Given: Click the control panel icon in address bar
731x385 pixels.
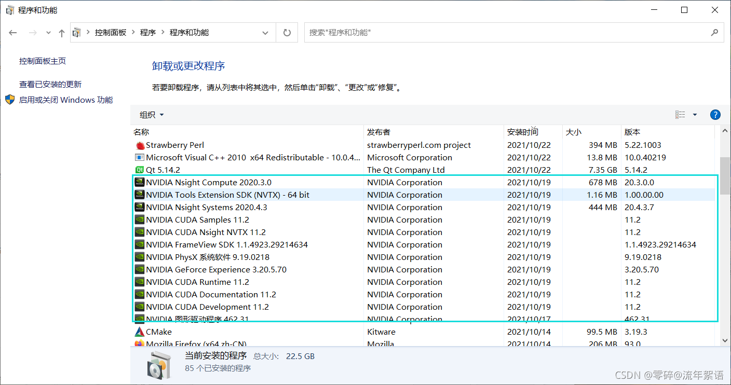Looking at the screenshot, I should pos(77,33).
